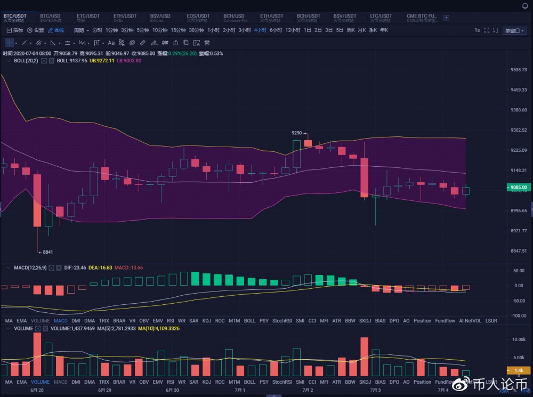The width and height of the screenshot is (533, 397).
Task: Add a new pair tab with plus icon
Action: (446, 18)
